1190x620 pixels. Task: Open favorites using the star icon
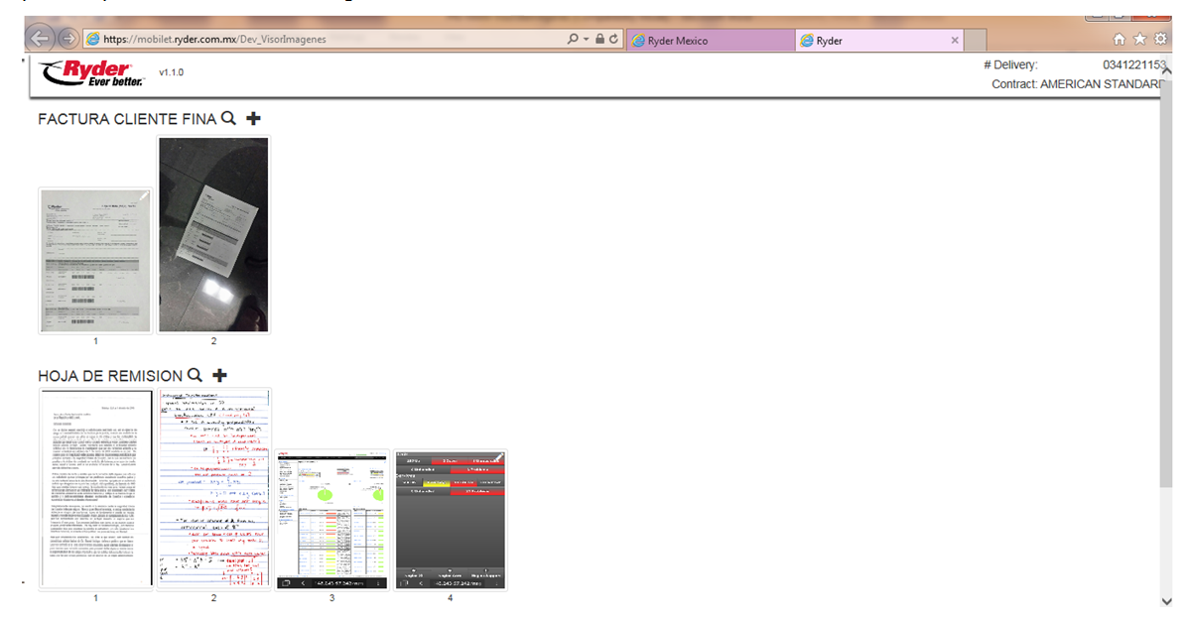point(1139,40)
